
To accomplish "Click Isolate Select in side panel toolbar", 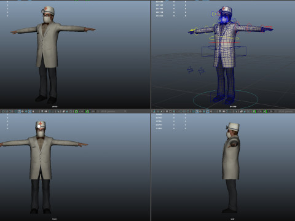I will [237, 111].
